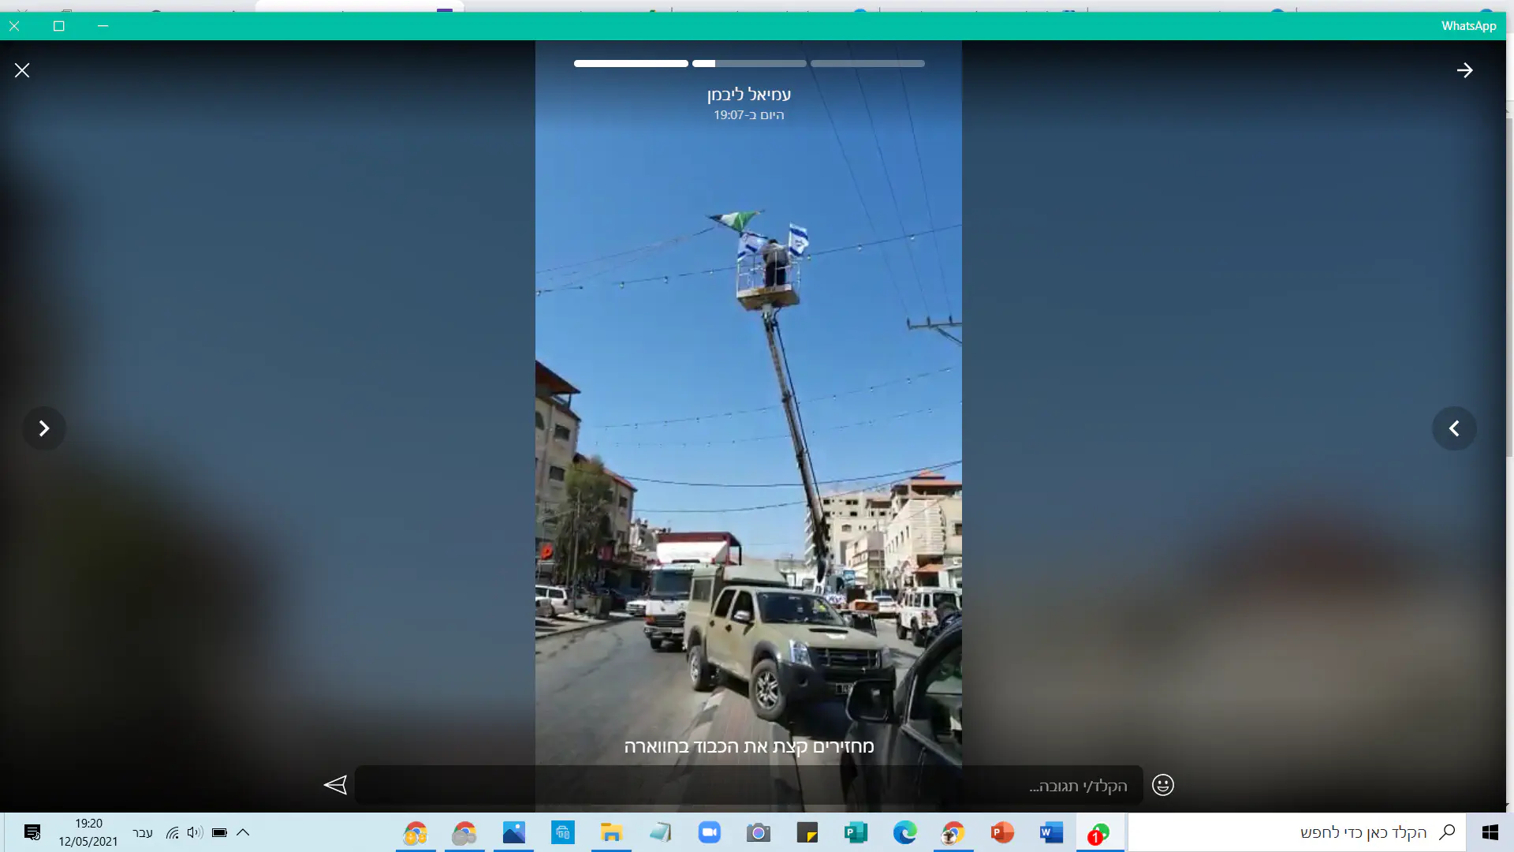This screenshot has height=852, width=1514.
Task: Toggle the volume speaker icon in tray
Action: 195,832
